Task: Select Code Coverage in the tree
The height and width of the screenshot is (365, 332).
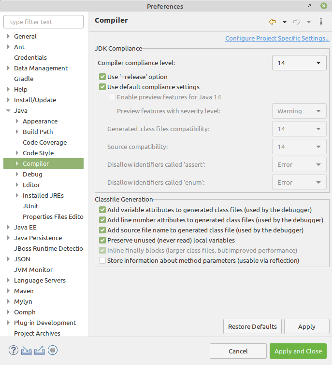Action: point(44,142)
